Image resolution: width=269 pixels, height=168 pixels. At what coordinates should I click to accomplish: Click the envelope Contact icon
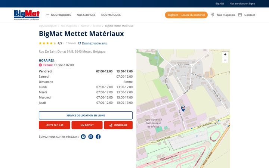[240, 15]
